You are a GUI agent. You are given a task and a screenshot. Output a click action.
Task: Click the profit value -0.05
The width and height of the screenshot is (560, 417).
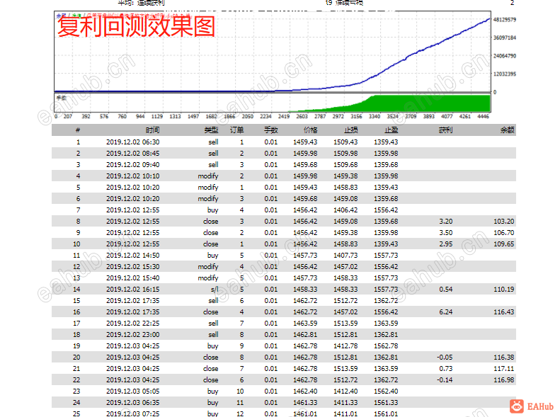pyautogui.click(x=445, y=358)
